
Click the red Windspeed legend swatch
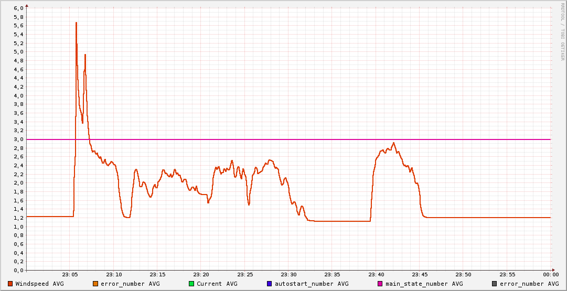(x=10, y=284)
